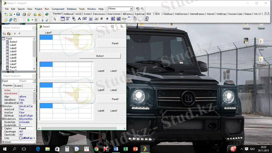Delete selected item in Object TreeView
272x153 pixels.
click(x=9, y=33)
